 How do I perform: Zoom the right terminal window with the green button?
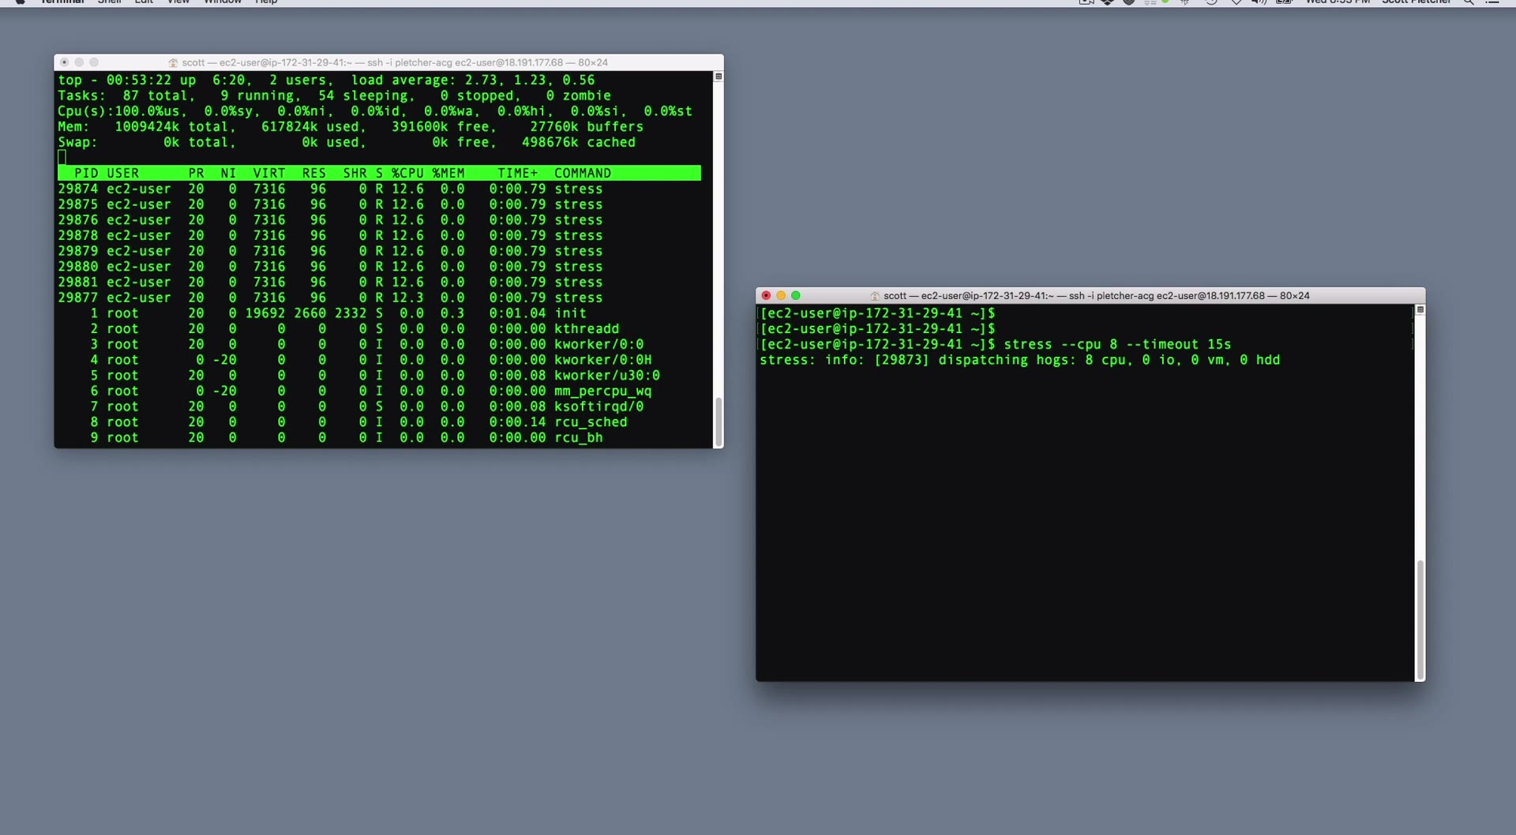pyautogui.click(x=796, y=296)
